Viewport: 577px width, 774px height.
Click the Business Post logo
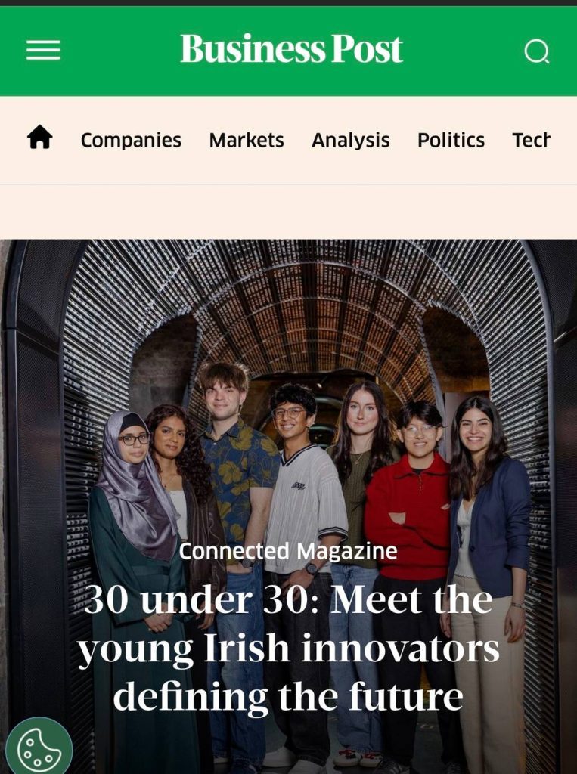click(x=291, y=49)
